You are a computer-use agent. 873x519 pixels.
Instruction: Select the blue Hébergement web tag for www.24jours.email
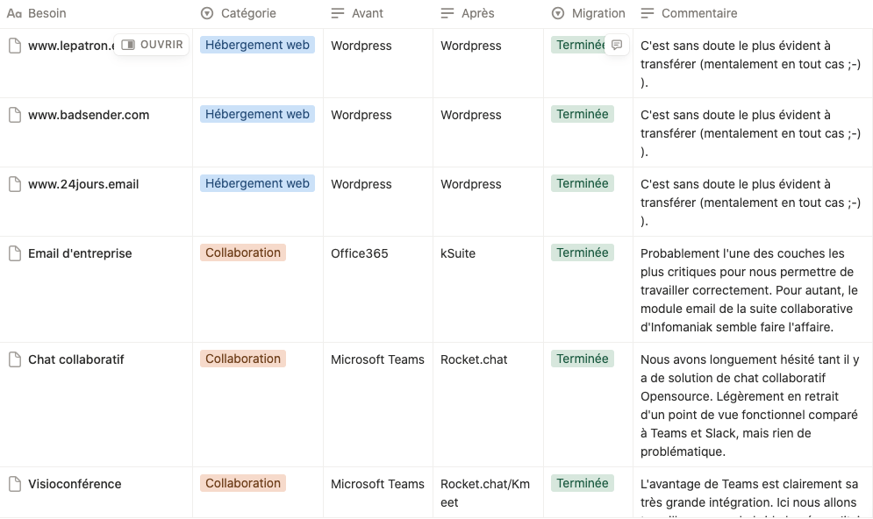pyautogui.click(x=257, y=183)
